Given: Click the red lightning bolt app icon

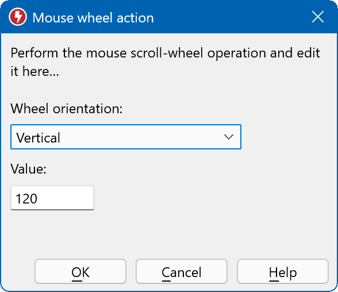Looking at the screenshot, I should [x=18, y=17].
